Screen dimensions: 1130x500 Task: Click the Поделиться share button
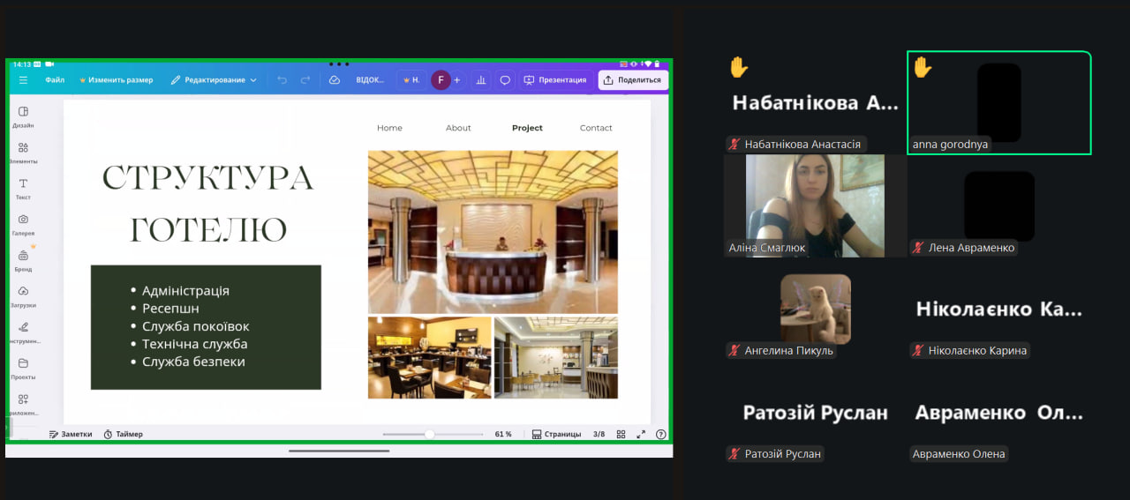(x=632, y=80)
